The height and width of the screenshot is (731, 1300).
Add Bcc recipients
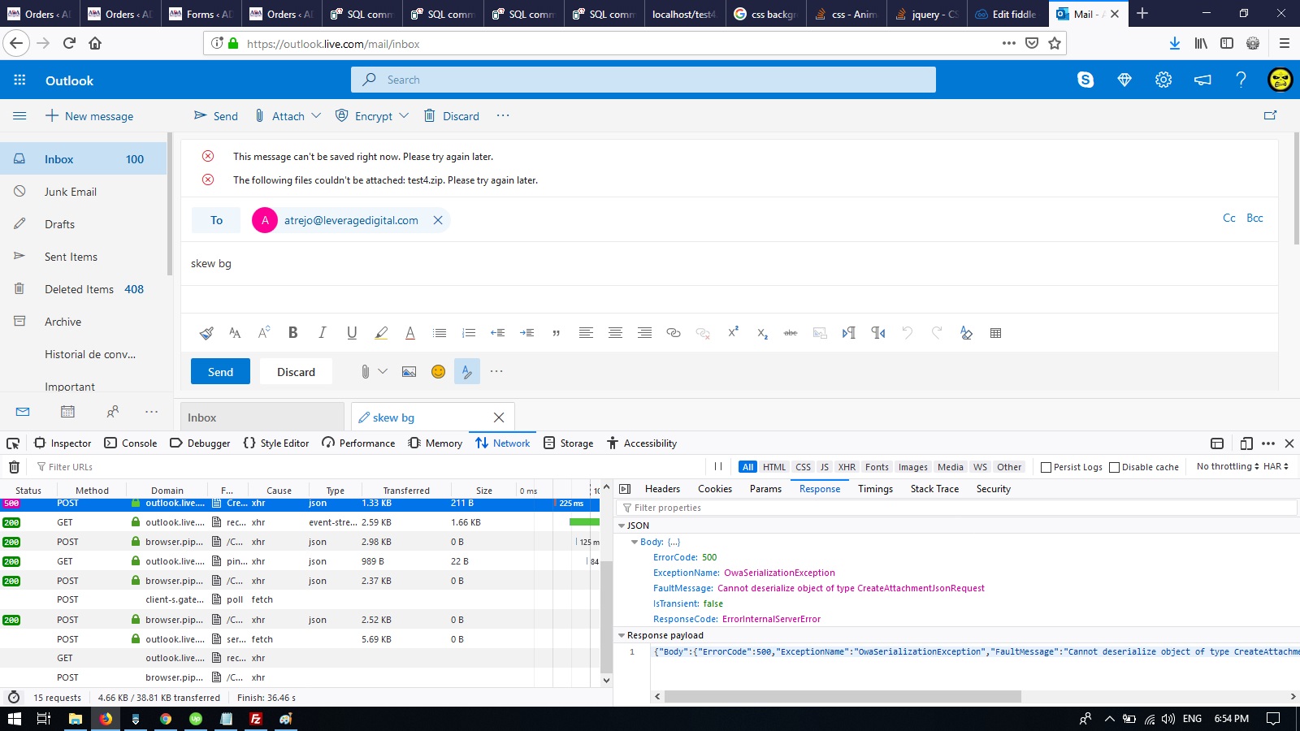[1254, 218]
